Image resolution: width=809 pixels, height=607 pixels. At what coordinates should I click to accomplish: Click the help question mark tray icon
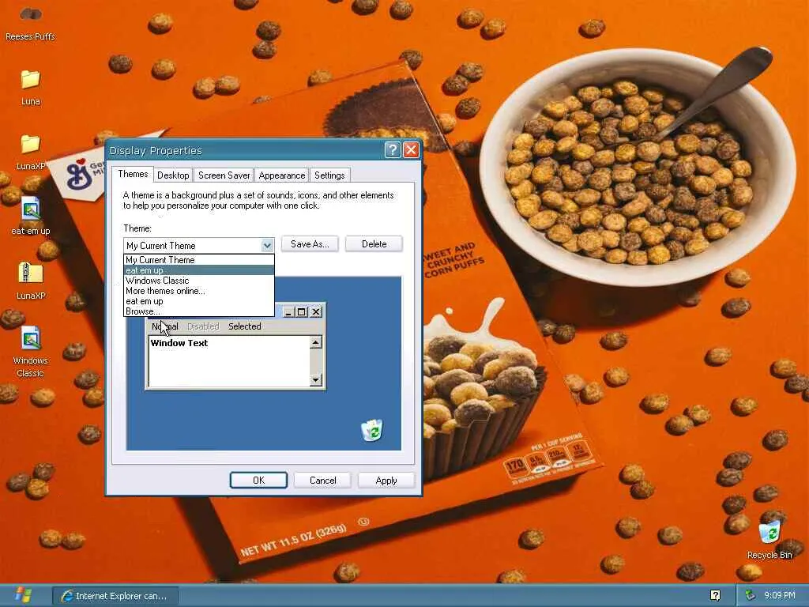coord(715,595)
